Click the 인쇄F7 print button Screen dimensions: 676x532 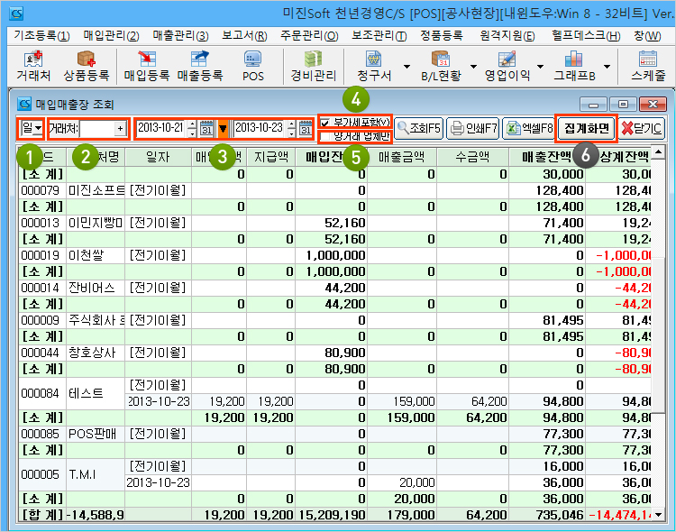(x=472, y=128)
